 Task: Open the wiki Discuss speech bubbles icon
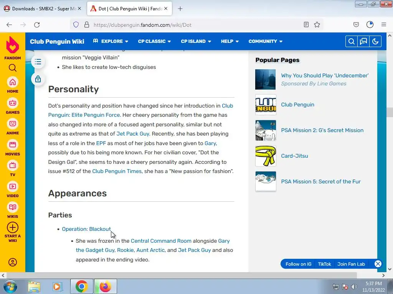363,41
